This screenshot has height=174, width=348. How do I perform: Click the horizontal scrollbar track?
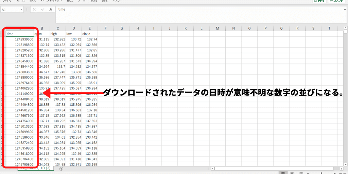[277, 169]
